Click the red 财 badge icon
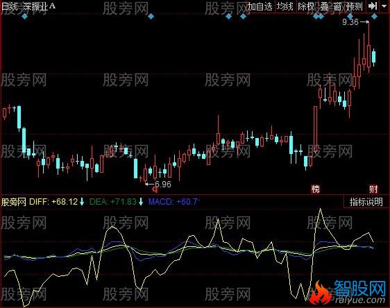 click(373, 189)
